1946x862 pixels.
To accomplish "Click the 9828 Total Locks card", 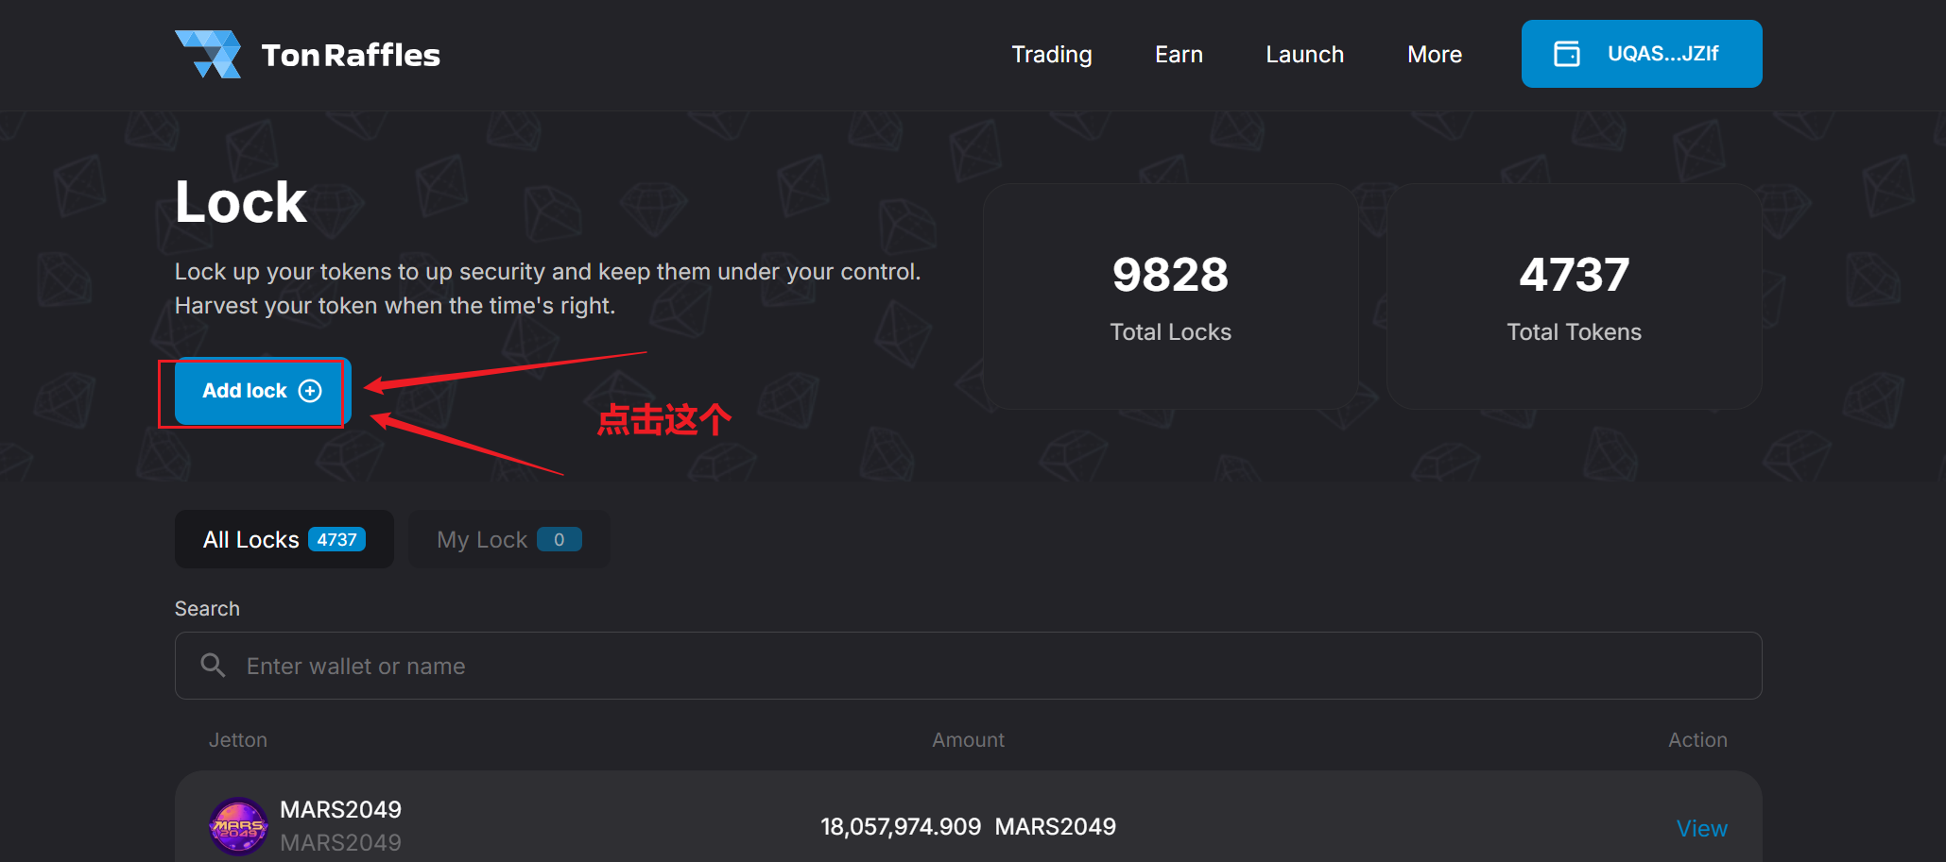I will click(x=1170, y=296).
